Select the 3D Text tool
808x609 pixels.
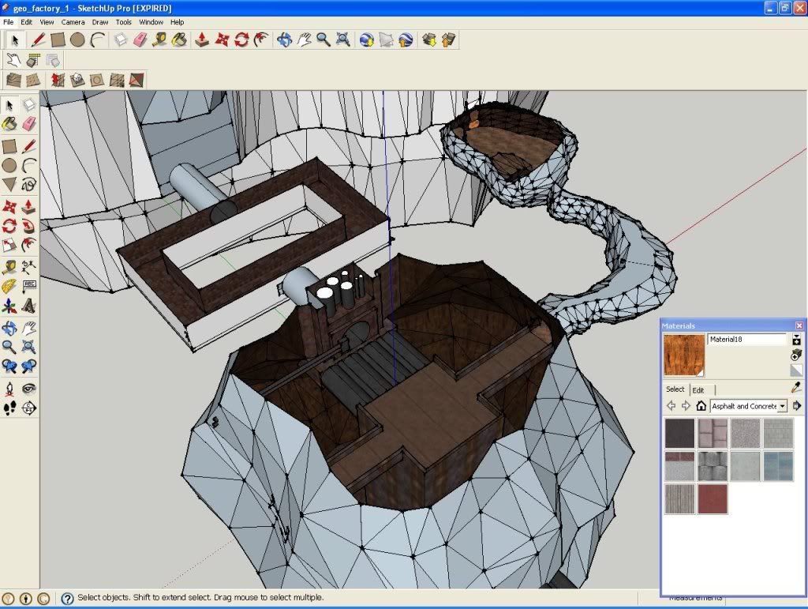click(29, 306)
